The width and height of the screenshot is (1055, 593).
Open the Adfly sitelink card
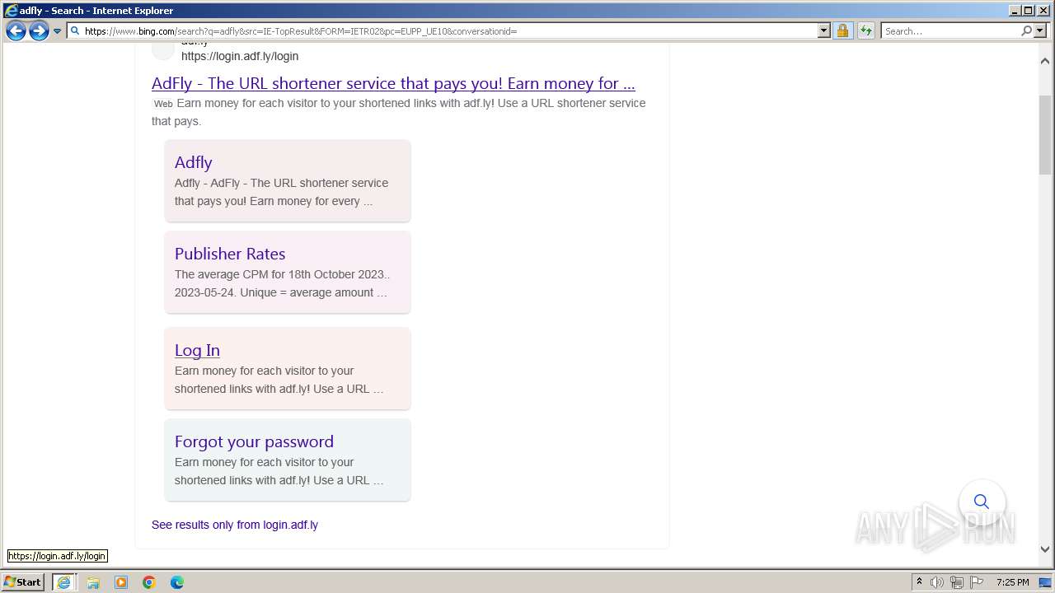(288, 180)
